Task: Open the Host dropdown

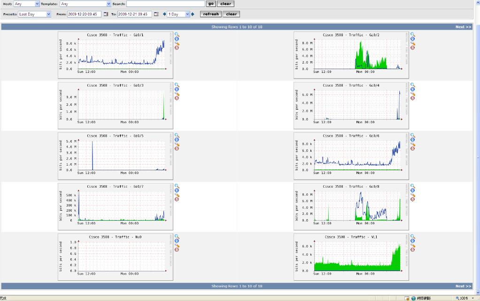Action: pos(27,4)
